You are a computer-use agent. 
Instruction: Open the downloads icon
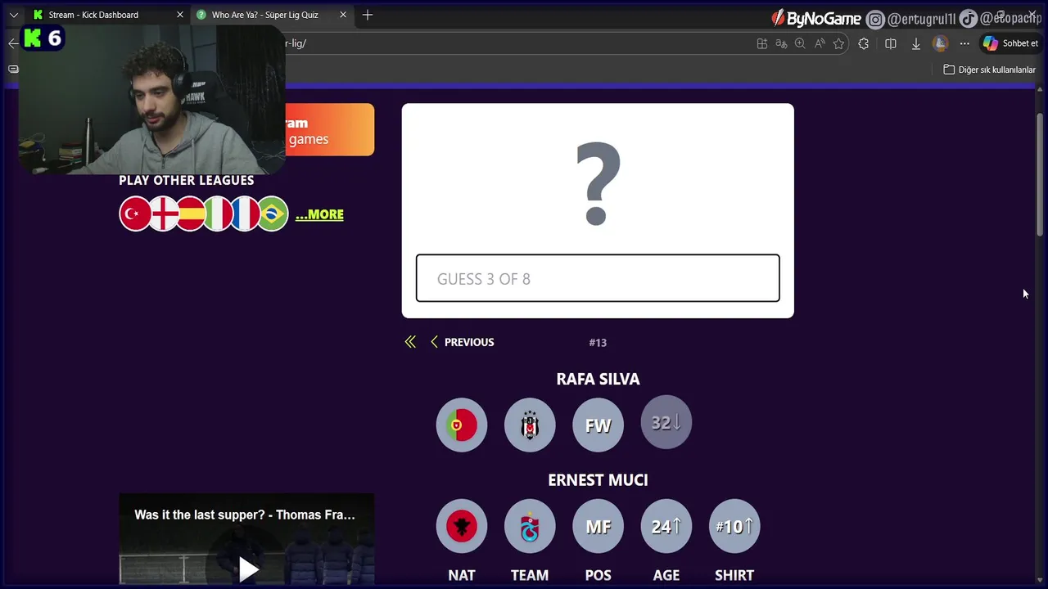click(916, 43)
